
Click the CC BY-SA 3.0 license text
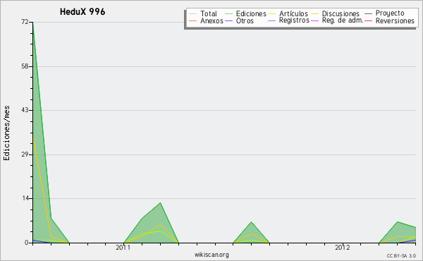[401, 256]
